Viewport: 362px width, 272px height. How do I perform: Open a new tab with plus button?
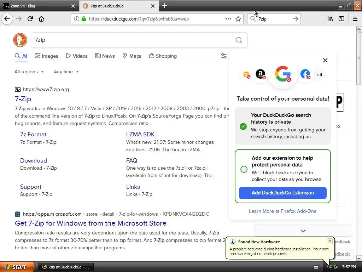tap(165, 6)
